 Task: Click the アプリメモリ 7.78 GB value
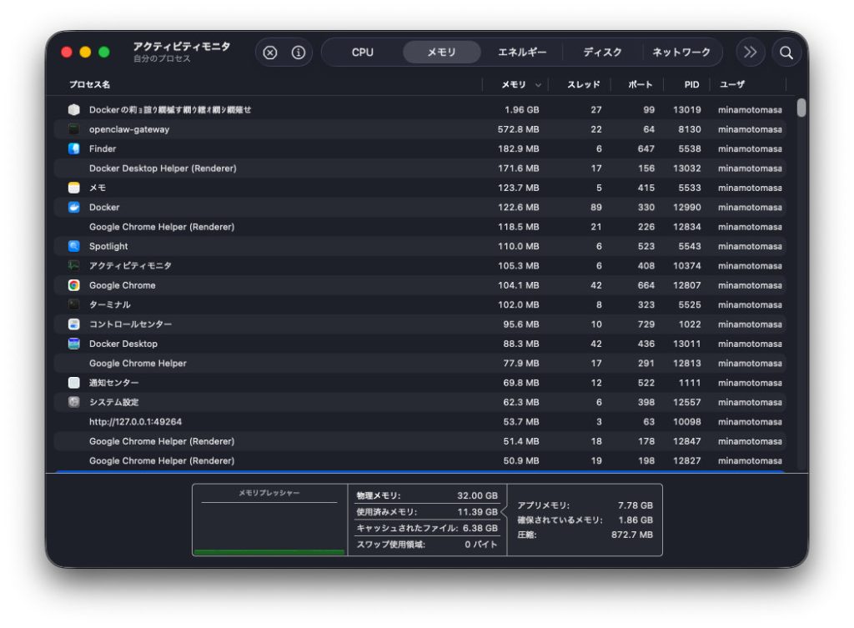point(635,505)
